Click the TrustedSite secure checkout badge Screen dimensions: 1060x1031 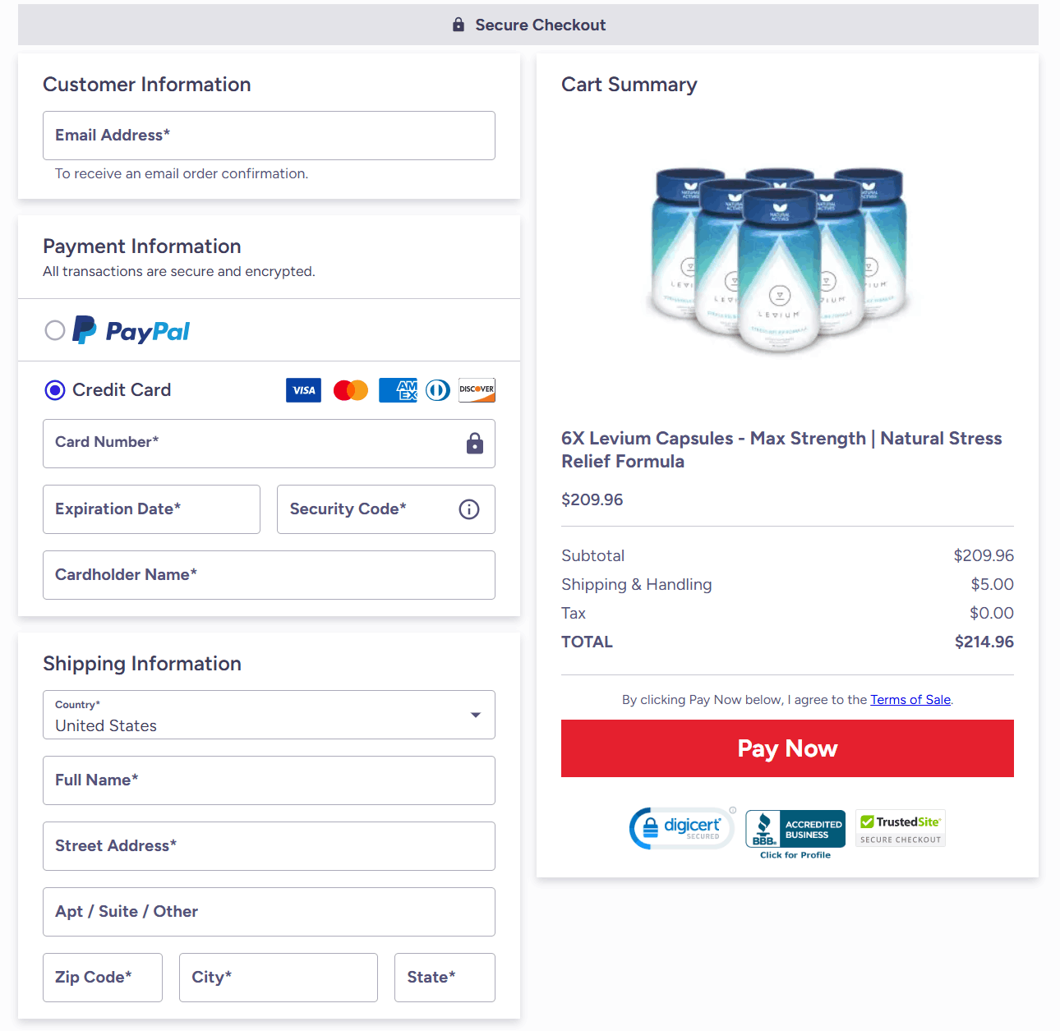coord(901,828)
